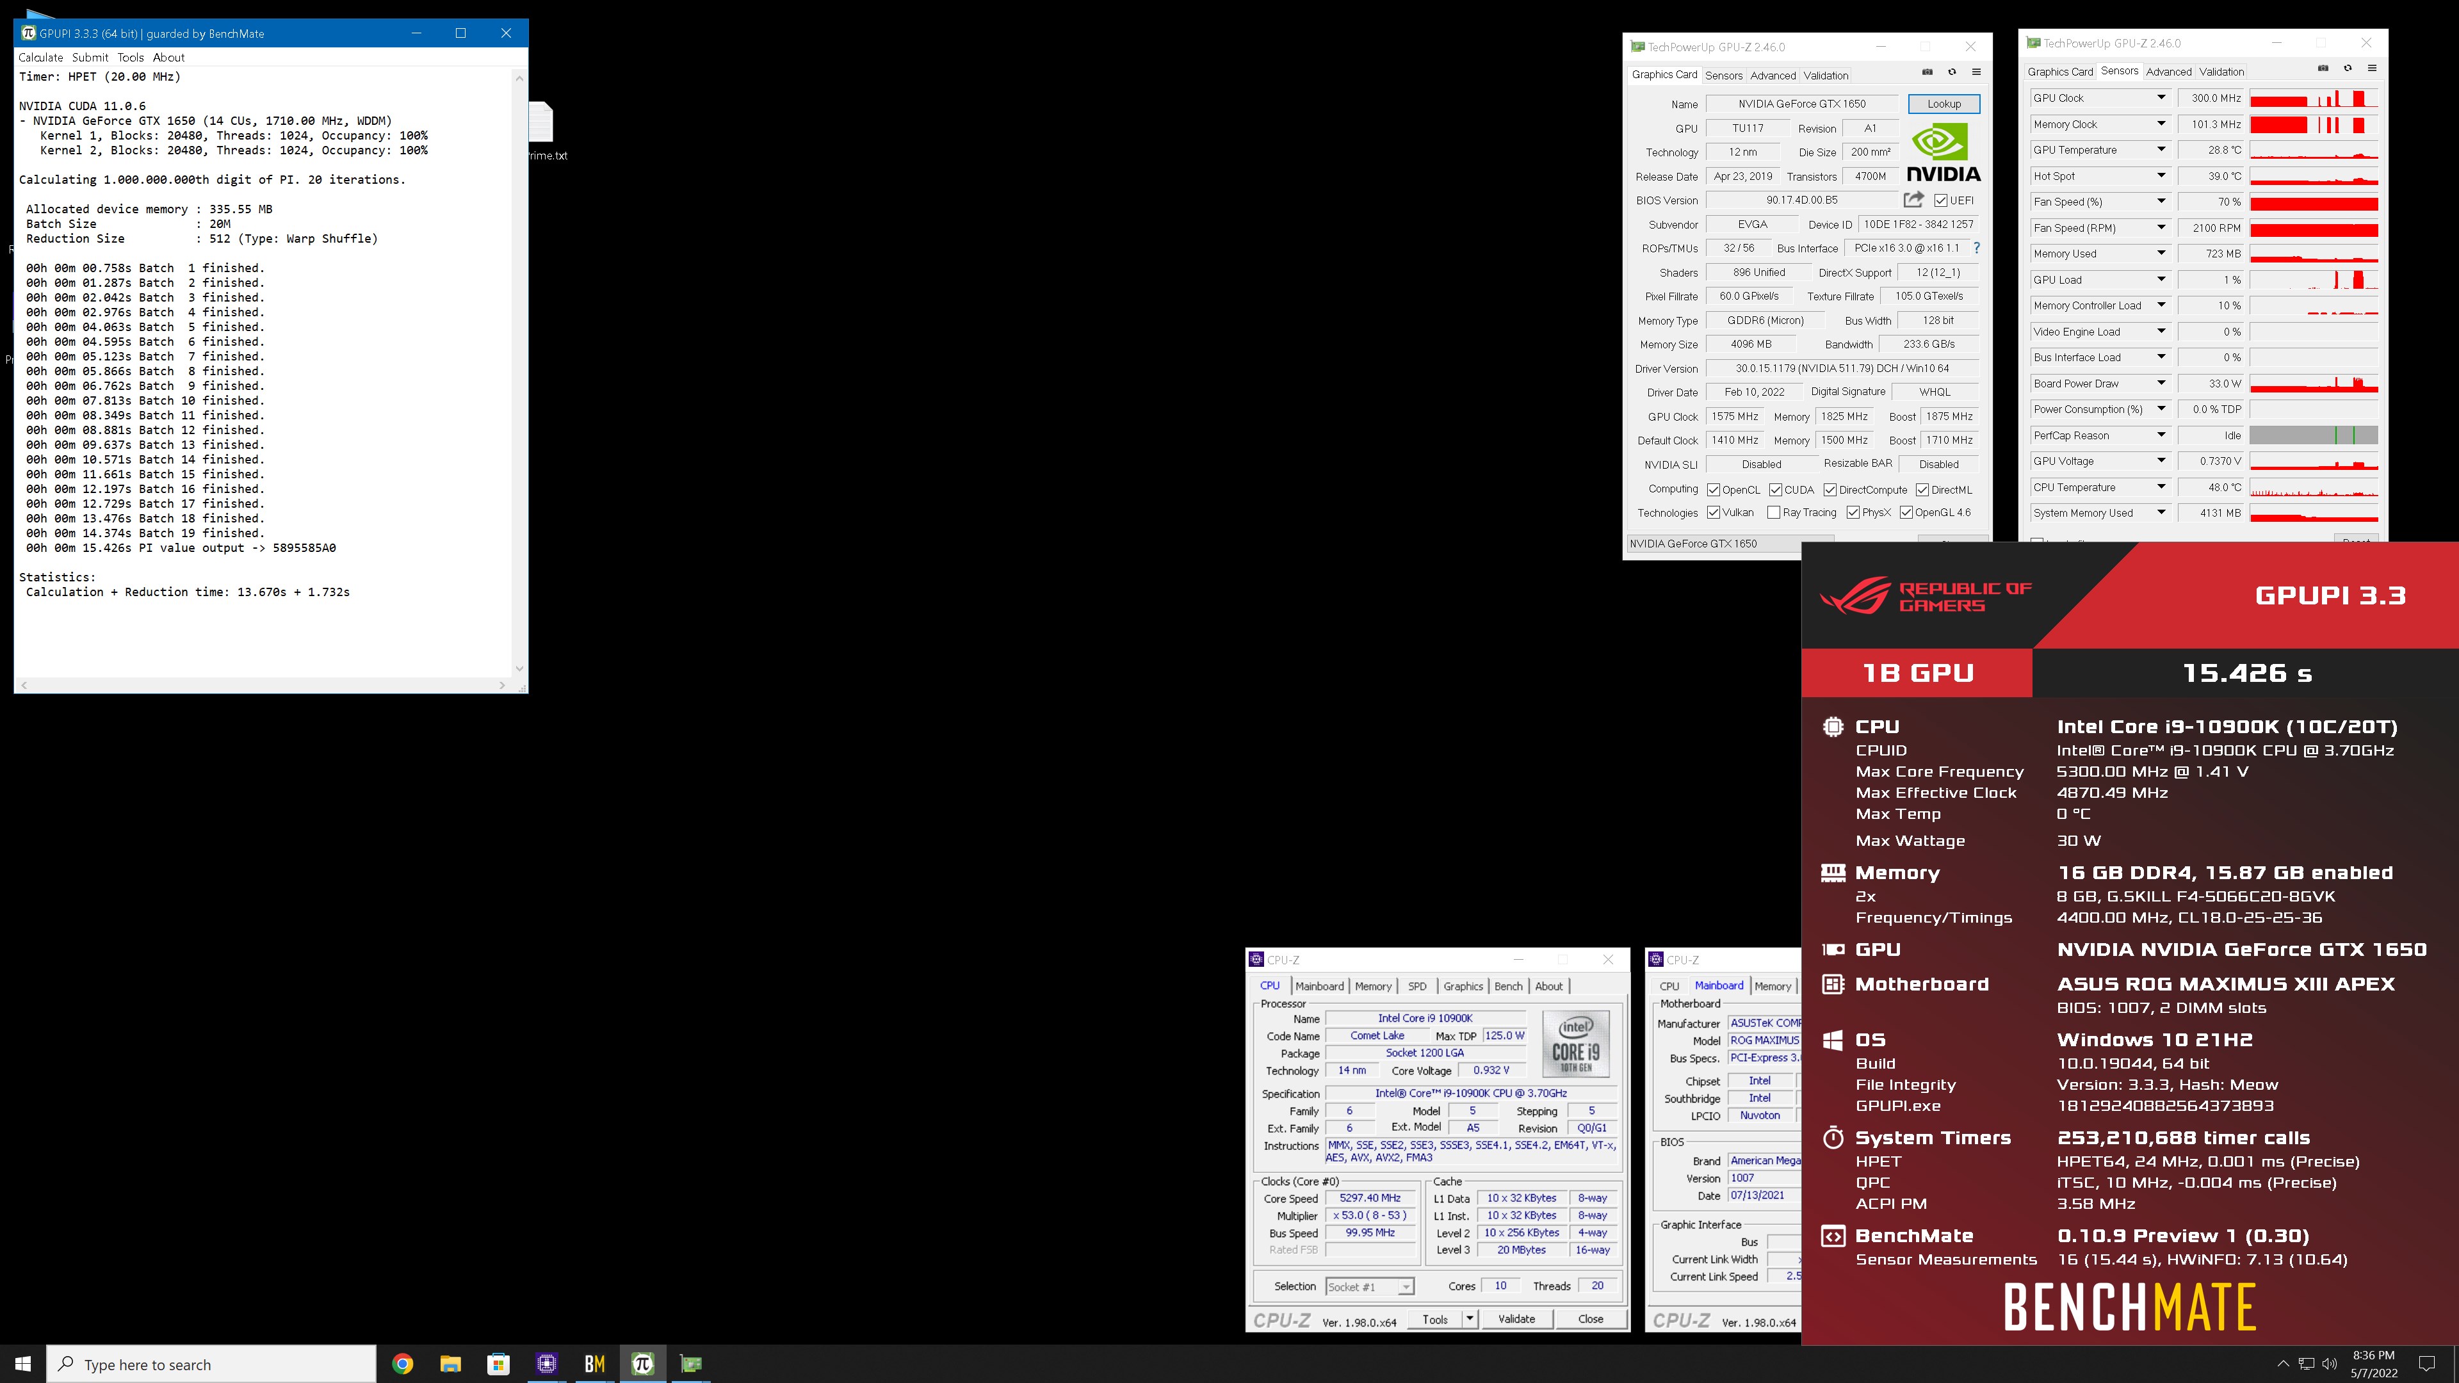This screenshot has height=1383, width=2459.
Task: Open the About menu in GPUPI
Action: tap(169, 57)
